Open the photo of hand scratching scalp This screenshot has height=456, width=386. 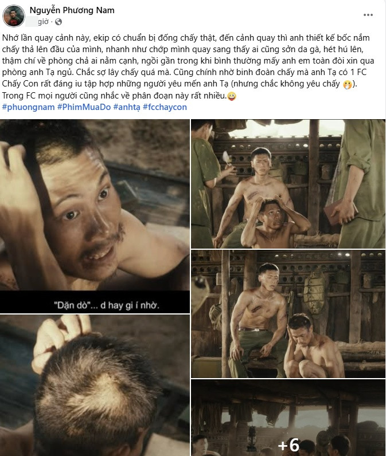(x=95, y=386)
